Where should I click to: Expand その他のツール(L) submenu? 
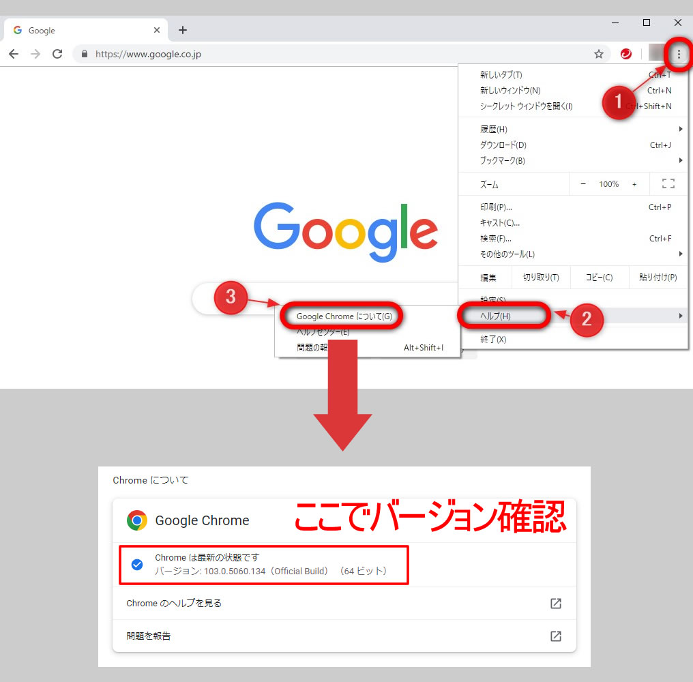(573, 254)
